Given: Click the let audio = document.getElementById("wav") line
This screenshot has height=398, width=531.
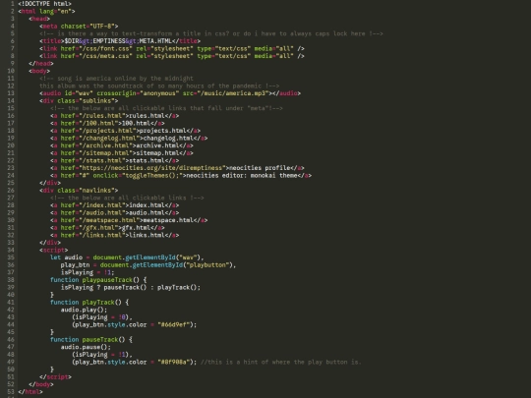Looking at the screenshot, I should coord(127,257).
